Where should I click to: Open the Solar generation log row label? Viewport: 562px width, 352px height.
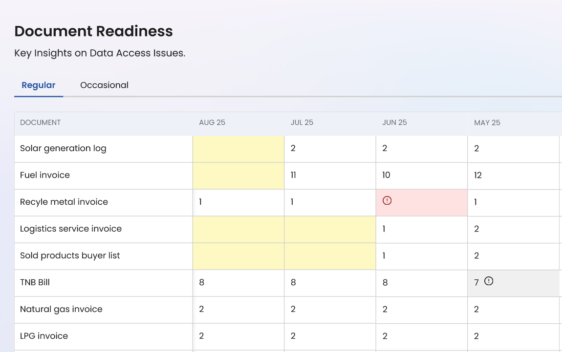[x=63, y=148]
